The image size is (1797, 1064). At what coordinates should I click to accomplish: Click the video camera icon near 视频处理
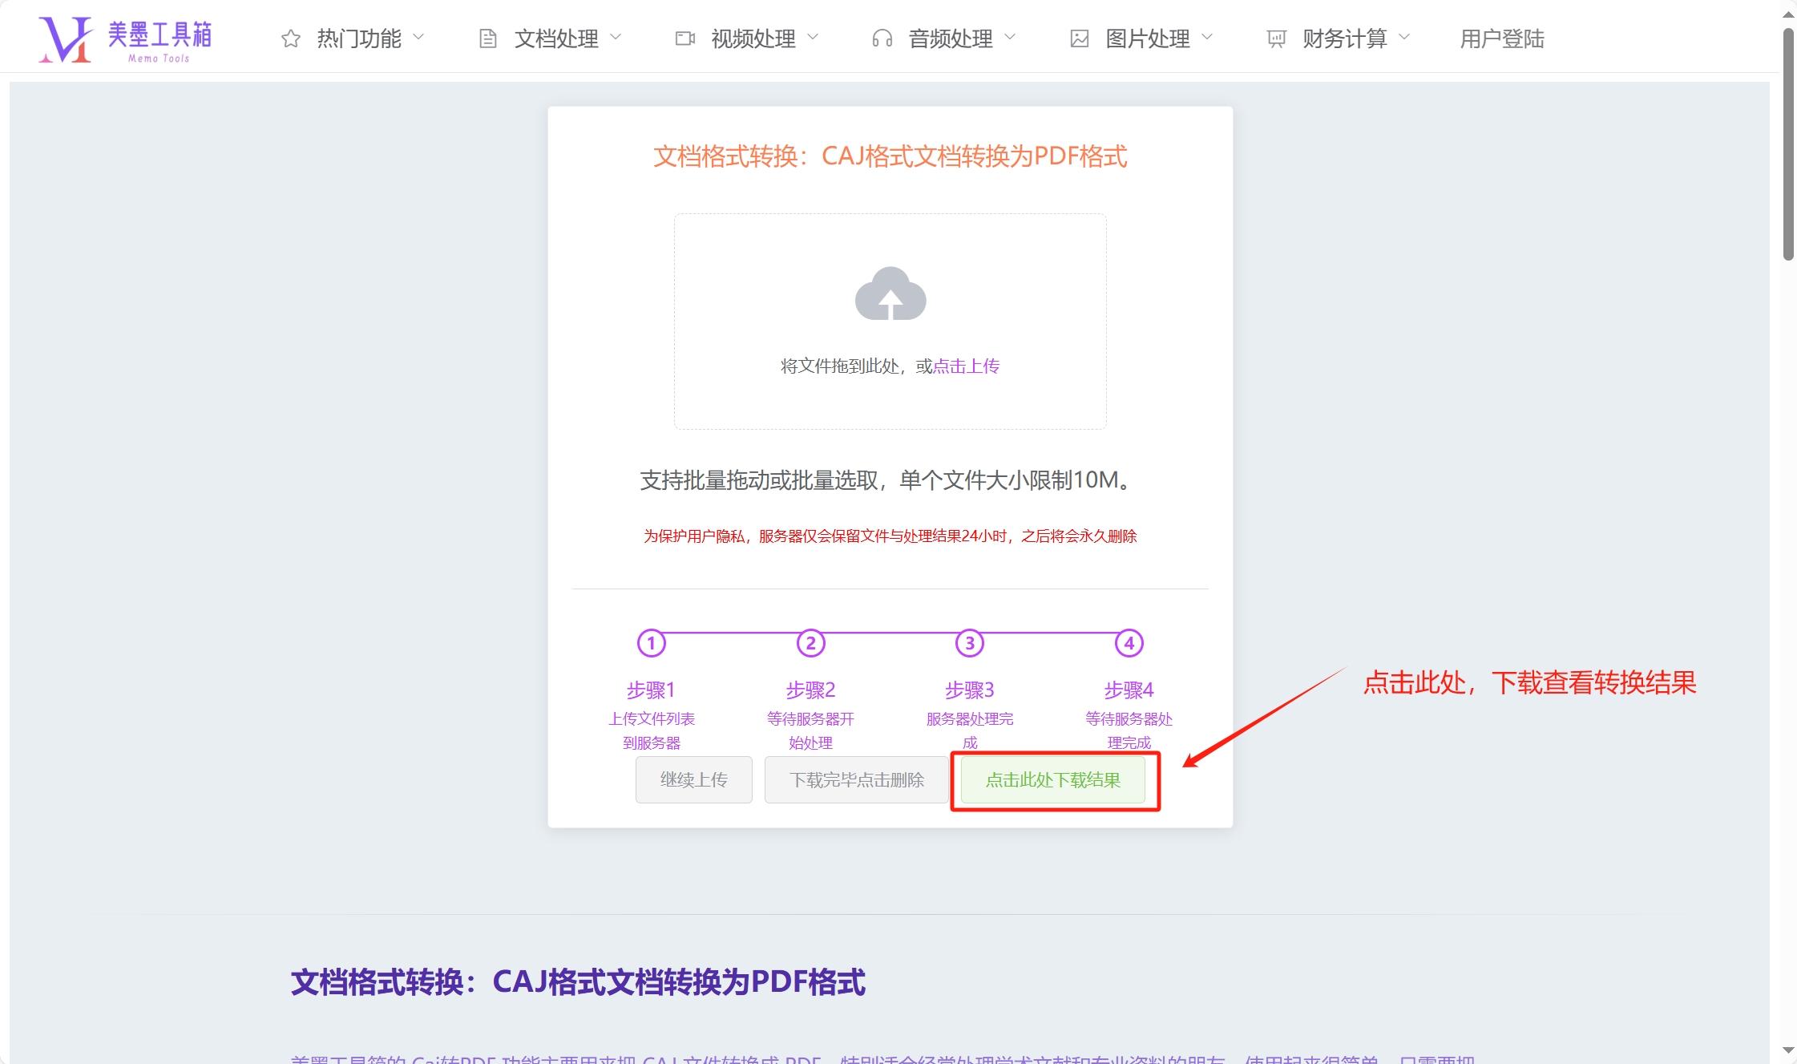[x=685, y=37]
